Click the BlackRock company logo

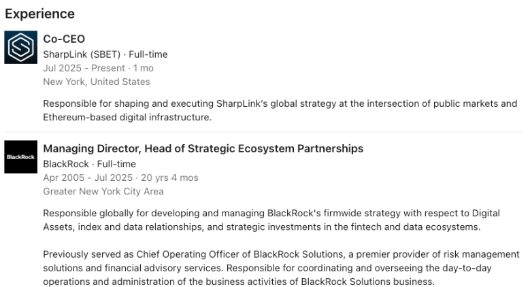pyautogui.click(x=20, y=156)
